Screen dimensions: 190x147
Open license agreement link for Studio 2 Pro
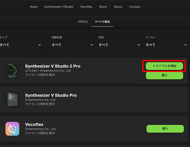40,75
